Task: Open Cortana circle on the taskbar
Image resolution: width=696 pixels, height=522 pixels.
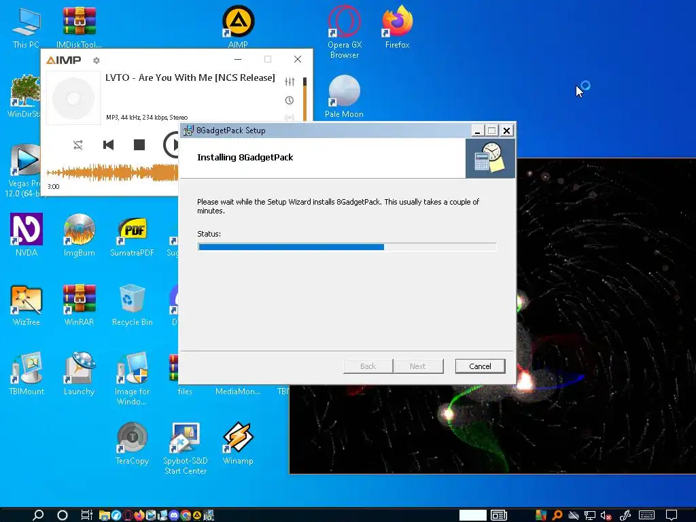Action: 63,515
